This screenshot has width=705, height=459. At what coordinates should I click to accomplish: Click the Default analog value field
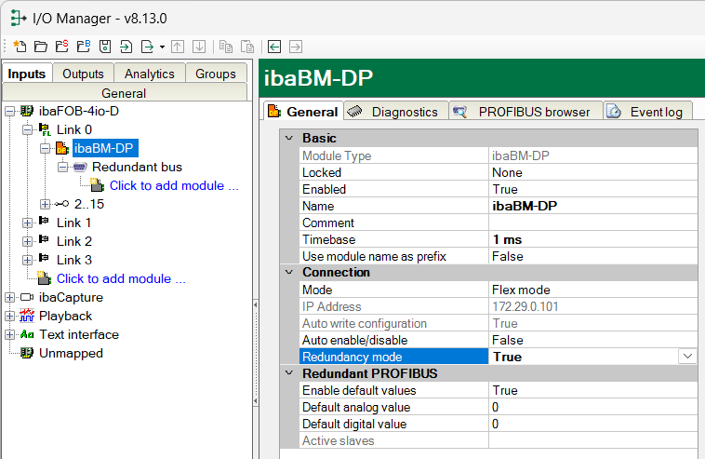[593, 407]
